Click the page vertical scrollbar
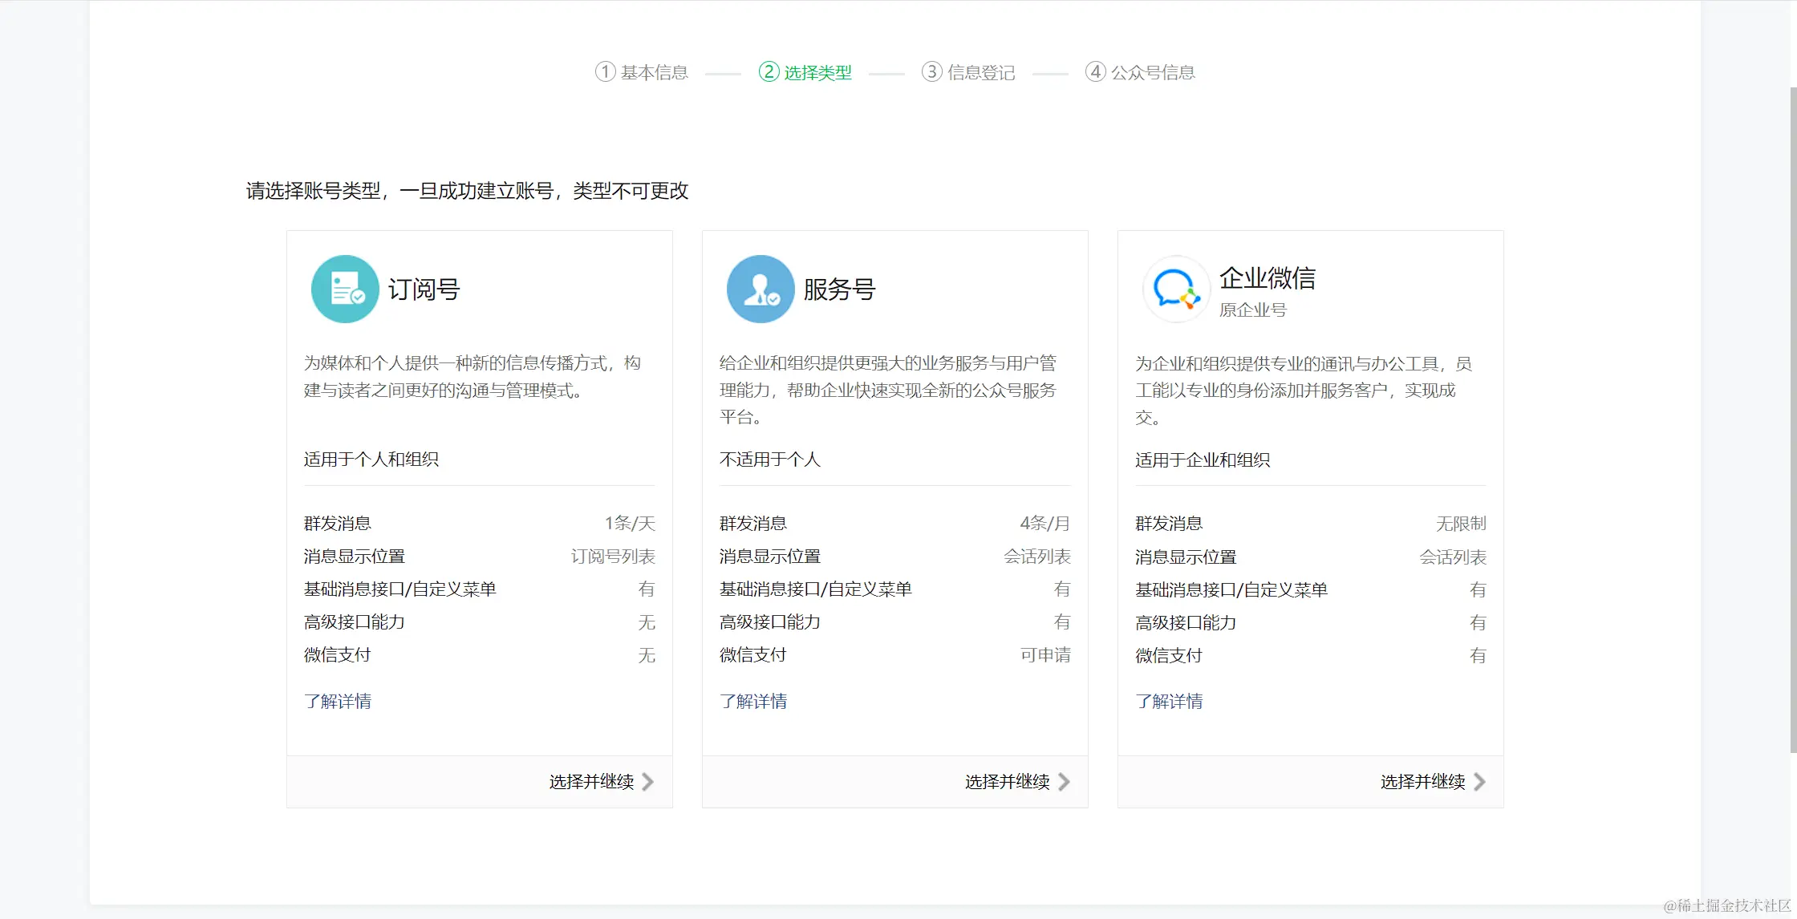Image resolution: width=1797 pixels, height=919 pixels. tap(1792, 417)
